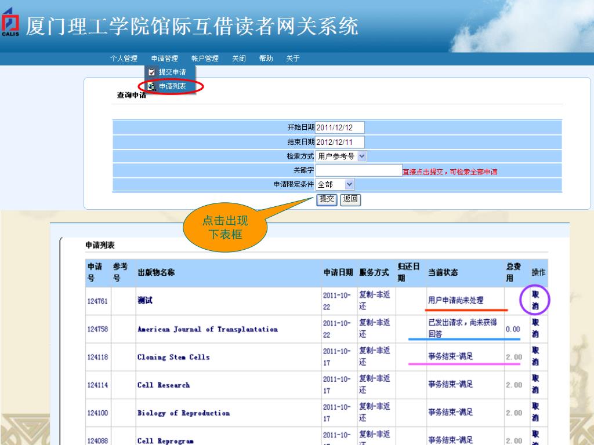This screenshot has width=594, height=445.
Task: Open the 帮助 menu
Action: point(266,59)
